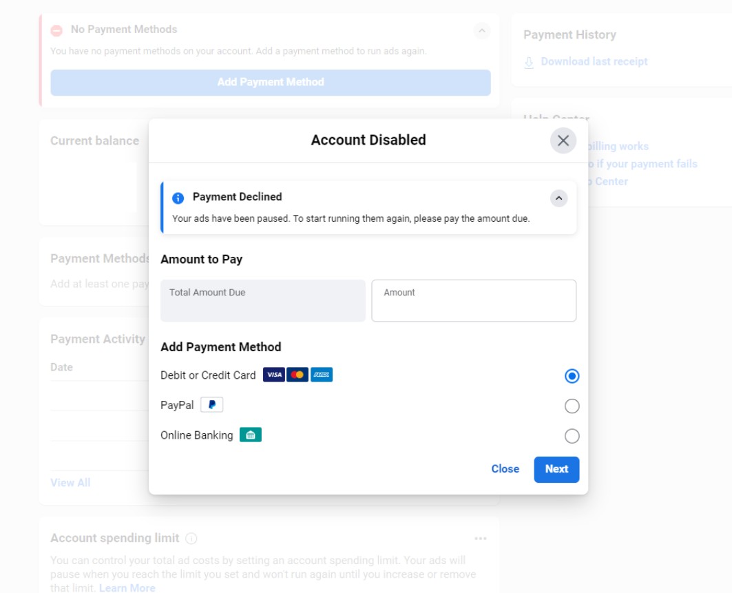The height and width of the screenshot is (593, 732).
Task: Open the spending limit three-dots menu
Action: [481, 539]
